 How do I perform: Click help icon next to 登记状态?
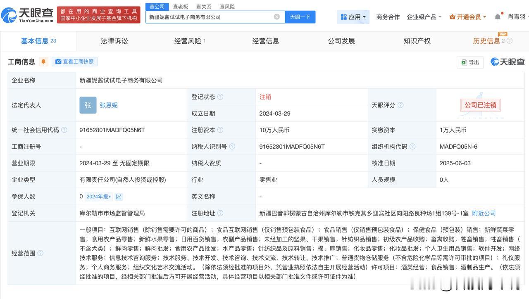[x=220, y=97]
